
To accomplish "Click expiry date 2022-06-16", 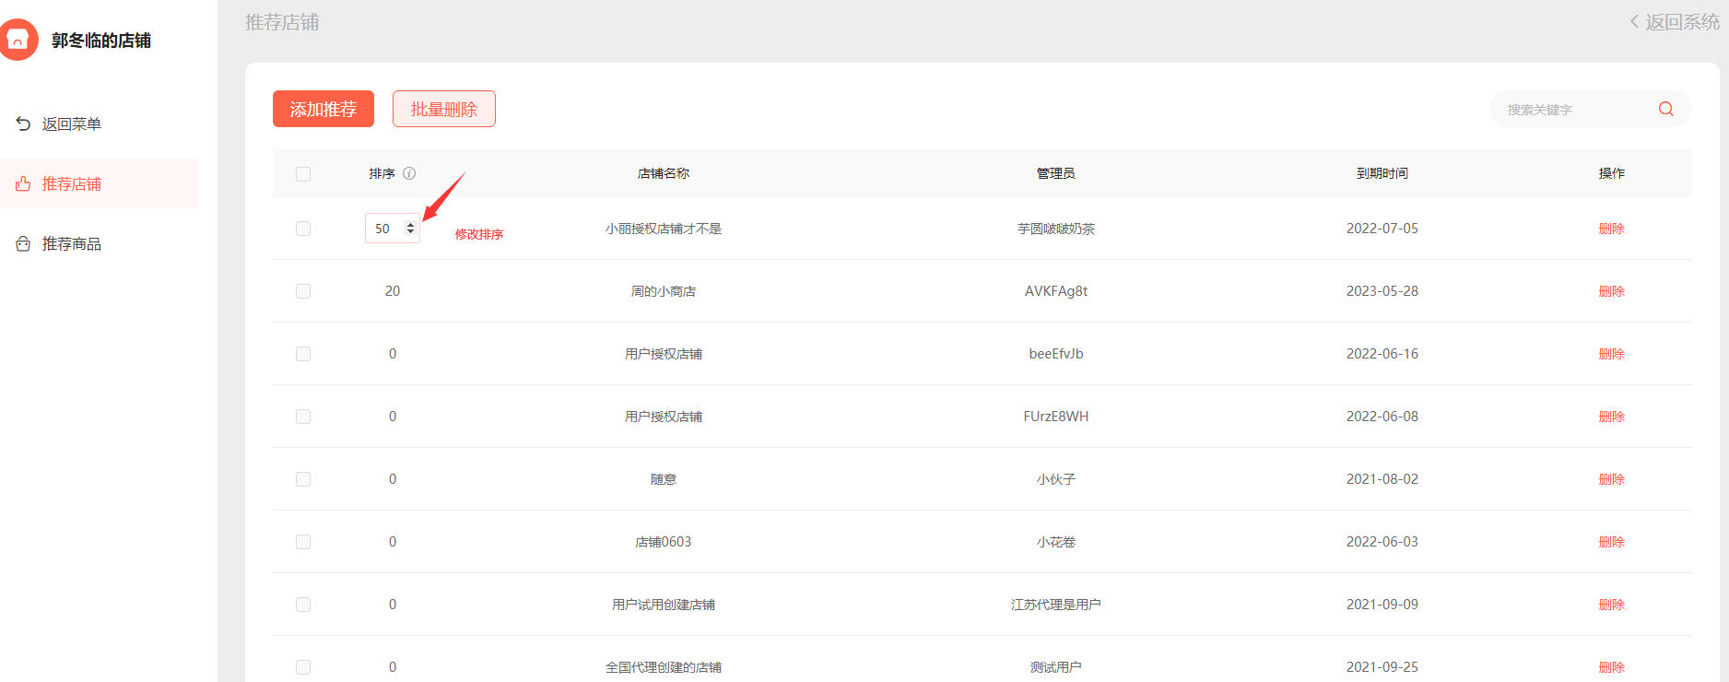I will 1382,354.
